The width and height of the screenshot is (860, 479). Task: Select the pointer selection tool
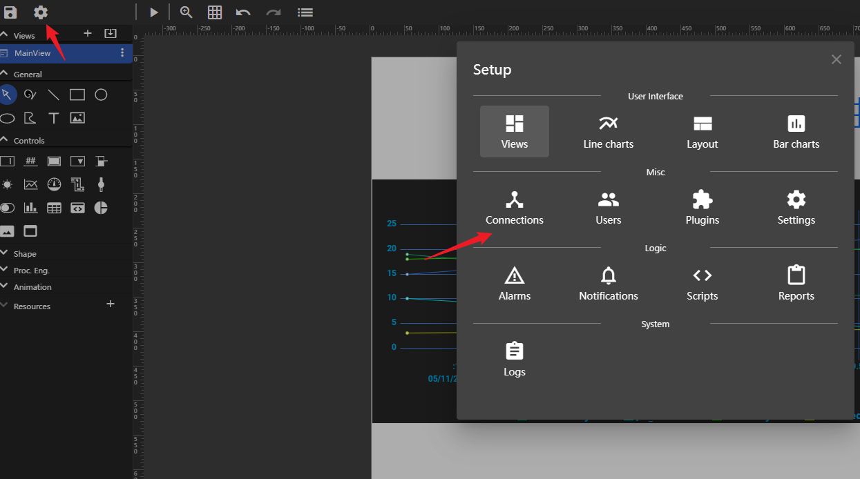[x=7, y=95]
